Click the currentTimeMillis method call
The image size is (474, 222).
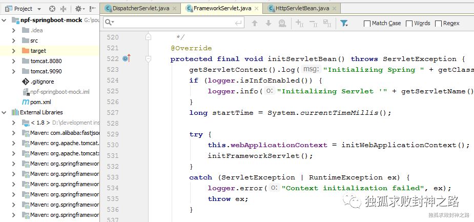coord(339,113)
